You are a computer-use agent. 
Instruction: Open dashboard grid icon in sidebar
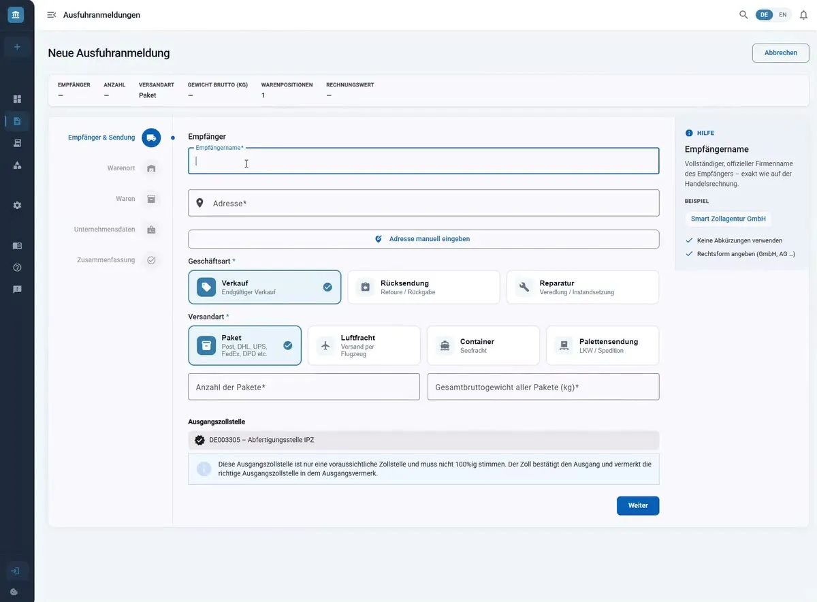(17, 99)
